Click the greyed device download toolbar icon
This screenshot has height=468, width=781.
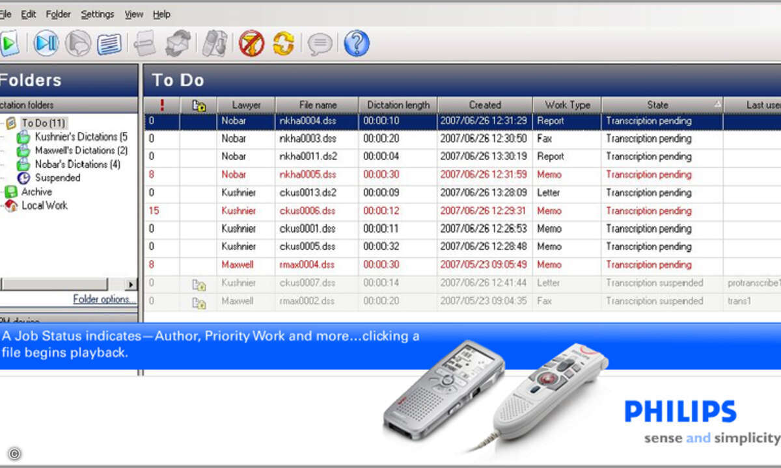214,44
